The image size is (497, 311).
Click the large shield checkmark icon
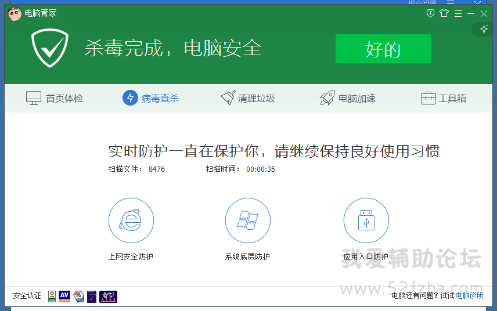pos(50,48)
